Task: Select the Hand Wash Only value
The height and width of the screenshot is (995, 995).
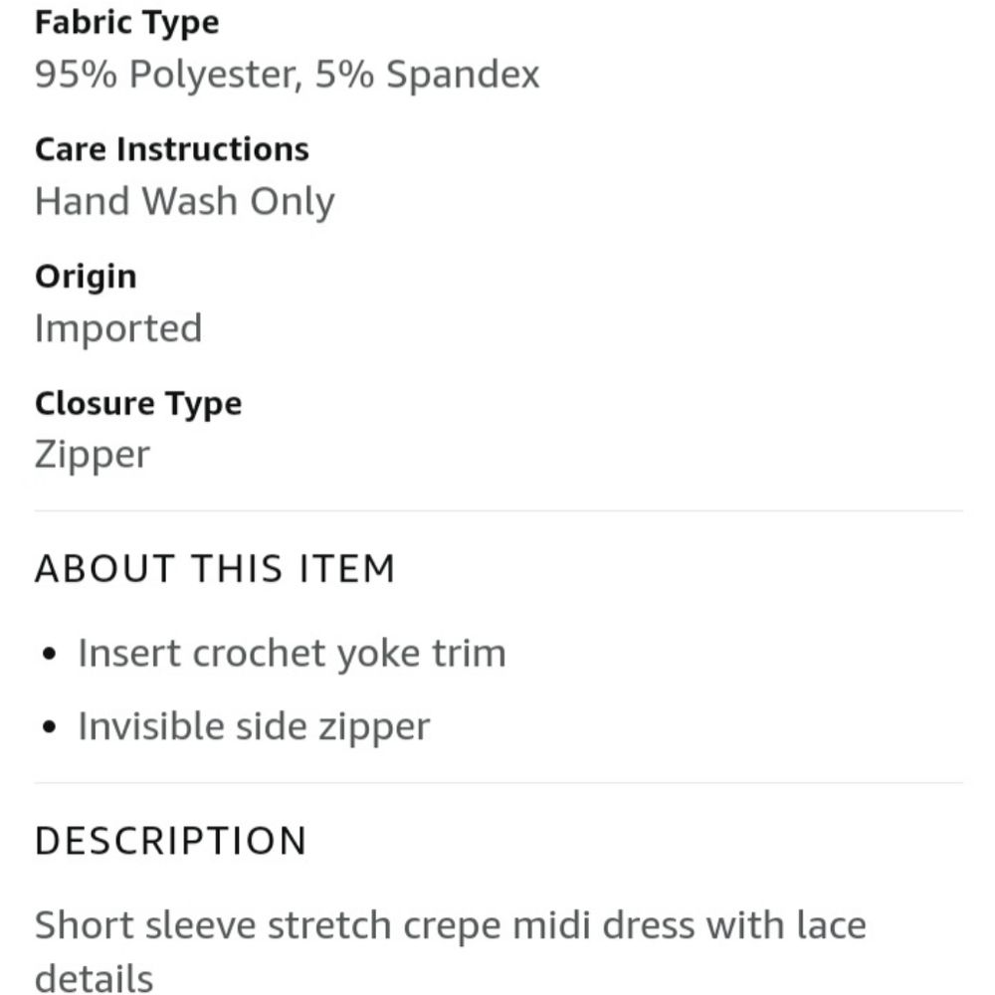Action: (x=185, y=202)
